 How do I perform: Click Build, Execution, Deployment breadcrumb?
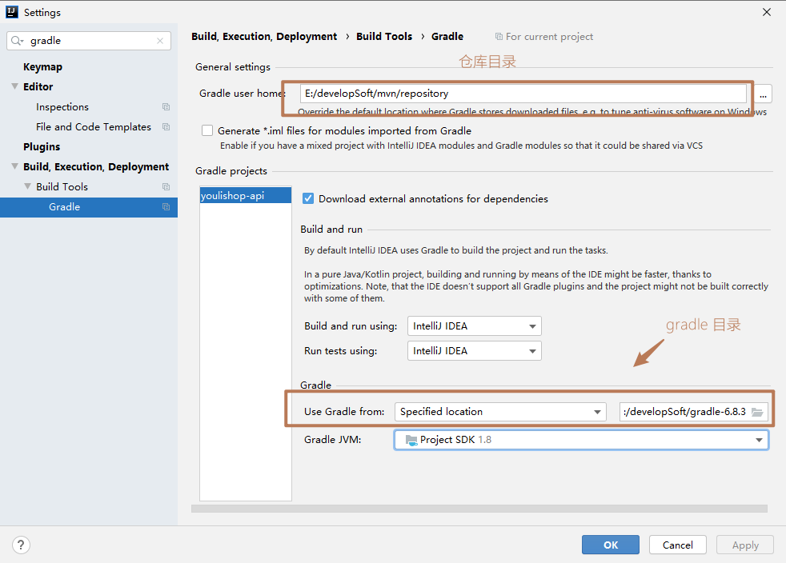pos(264,37)
